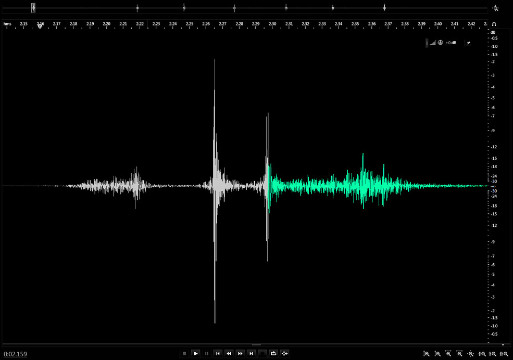Move playhead to next marker
513x360 pixels.
(251, 353)
